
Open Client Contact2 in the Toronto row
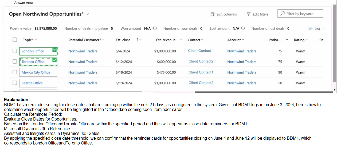(x=201, y=61)
